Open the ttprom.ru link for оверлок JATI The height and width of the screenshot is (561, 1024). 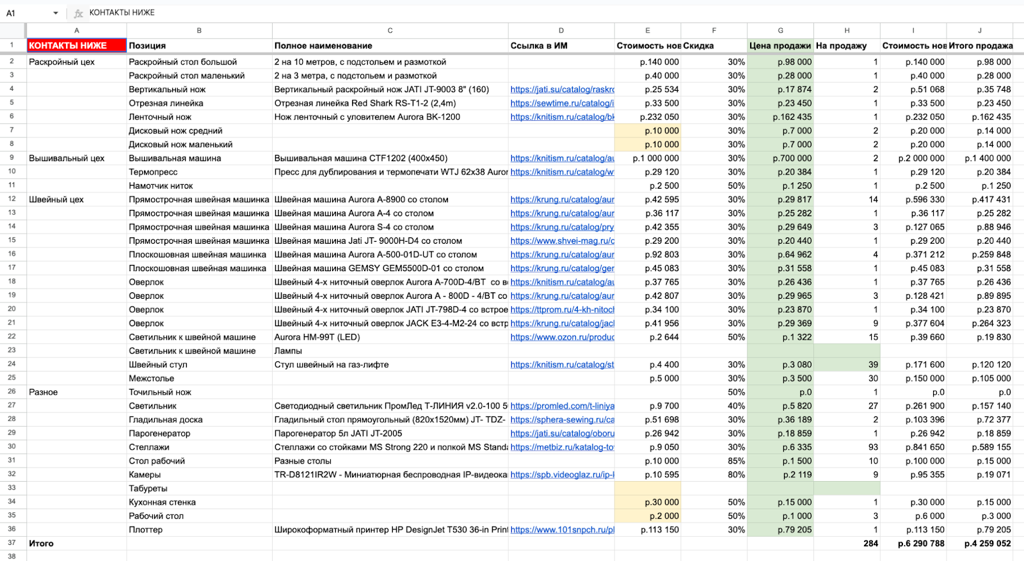(562, 310)
